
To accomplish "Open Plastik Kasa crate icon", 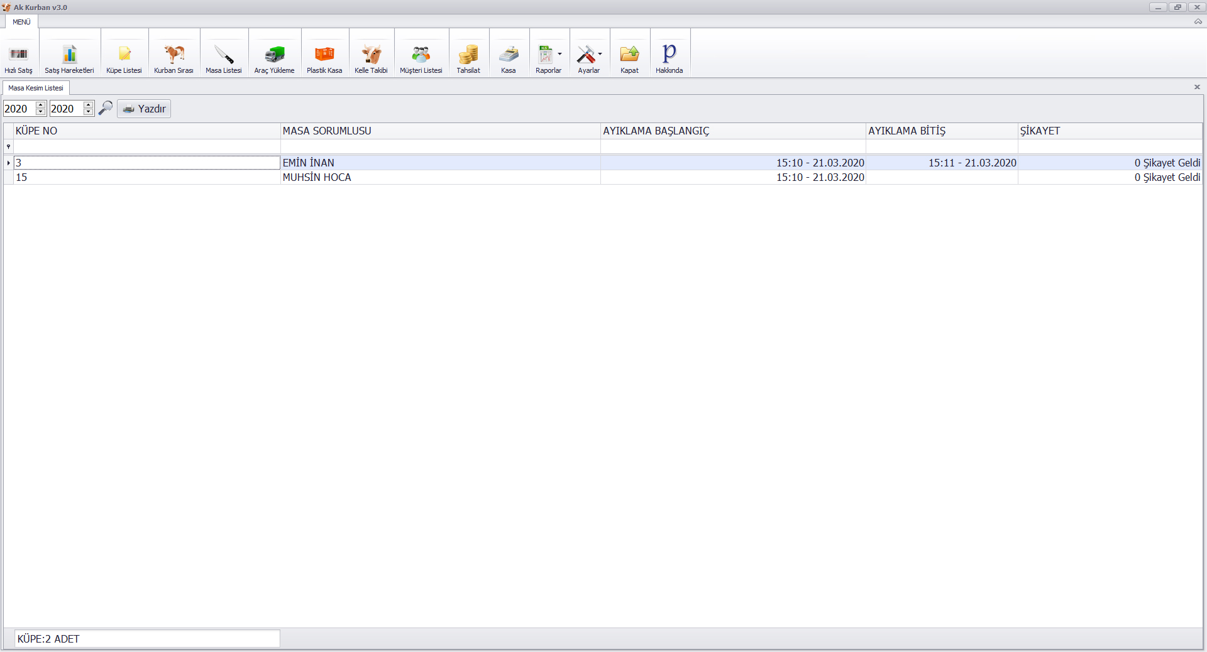I will coord(324,55).
